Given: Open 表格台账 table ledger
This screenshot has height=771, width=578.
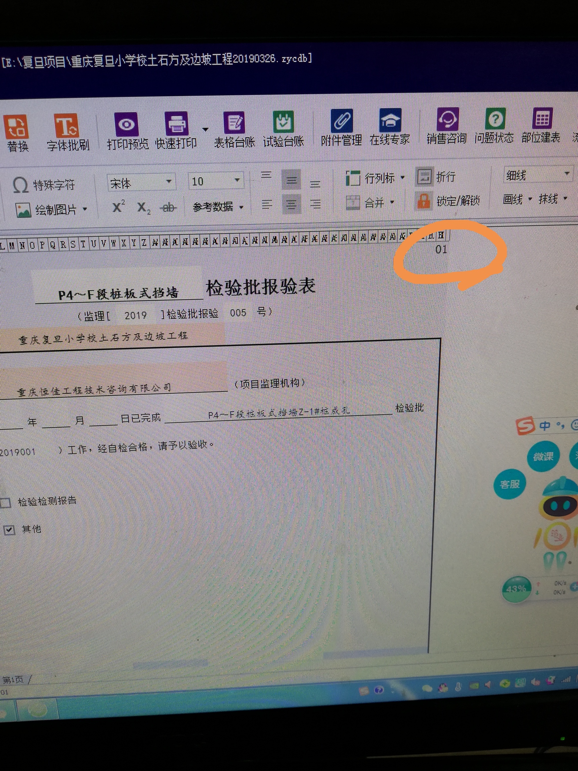Looking at the screenshot, I should click(x=234, y=123).
